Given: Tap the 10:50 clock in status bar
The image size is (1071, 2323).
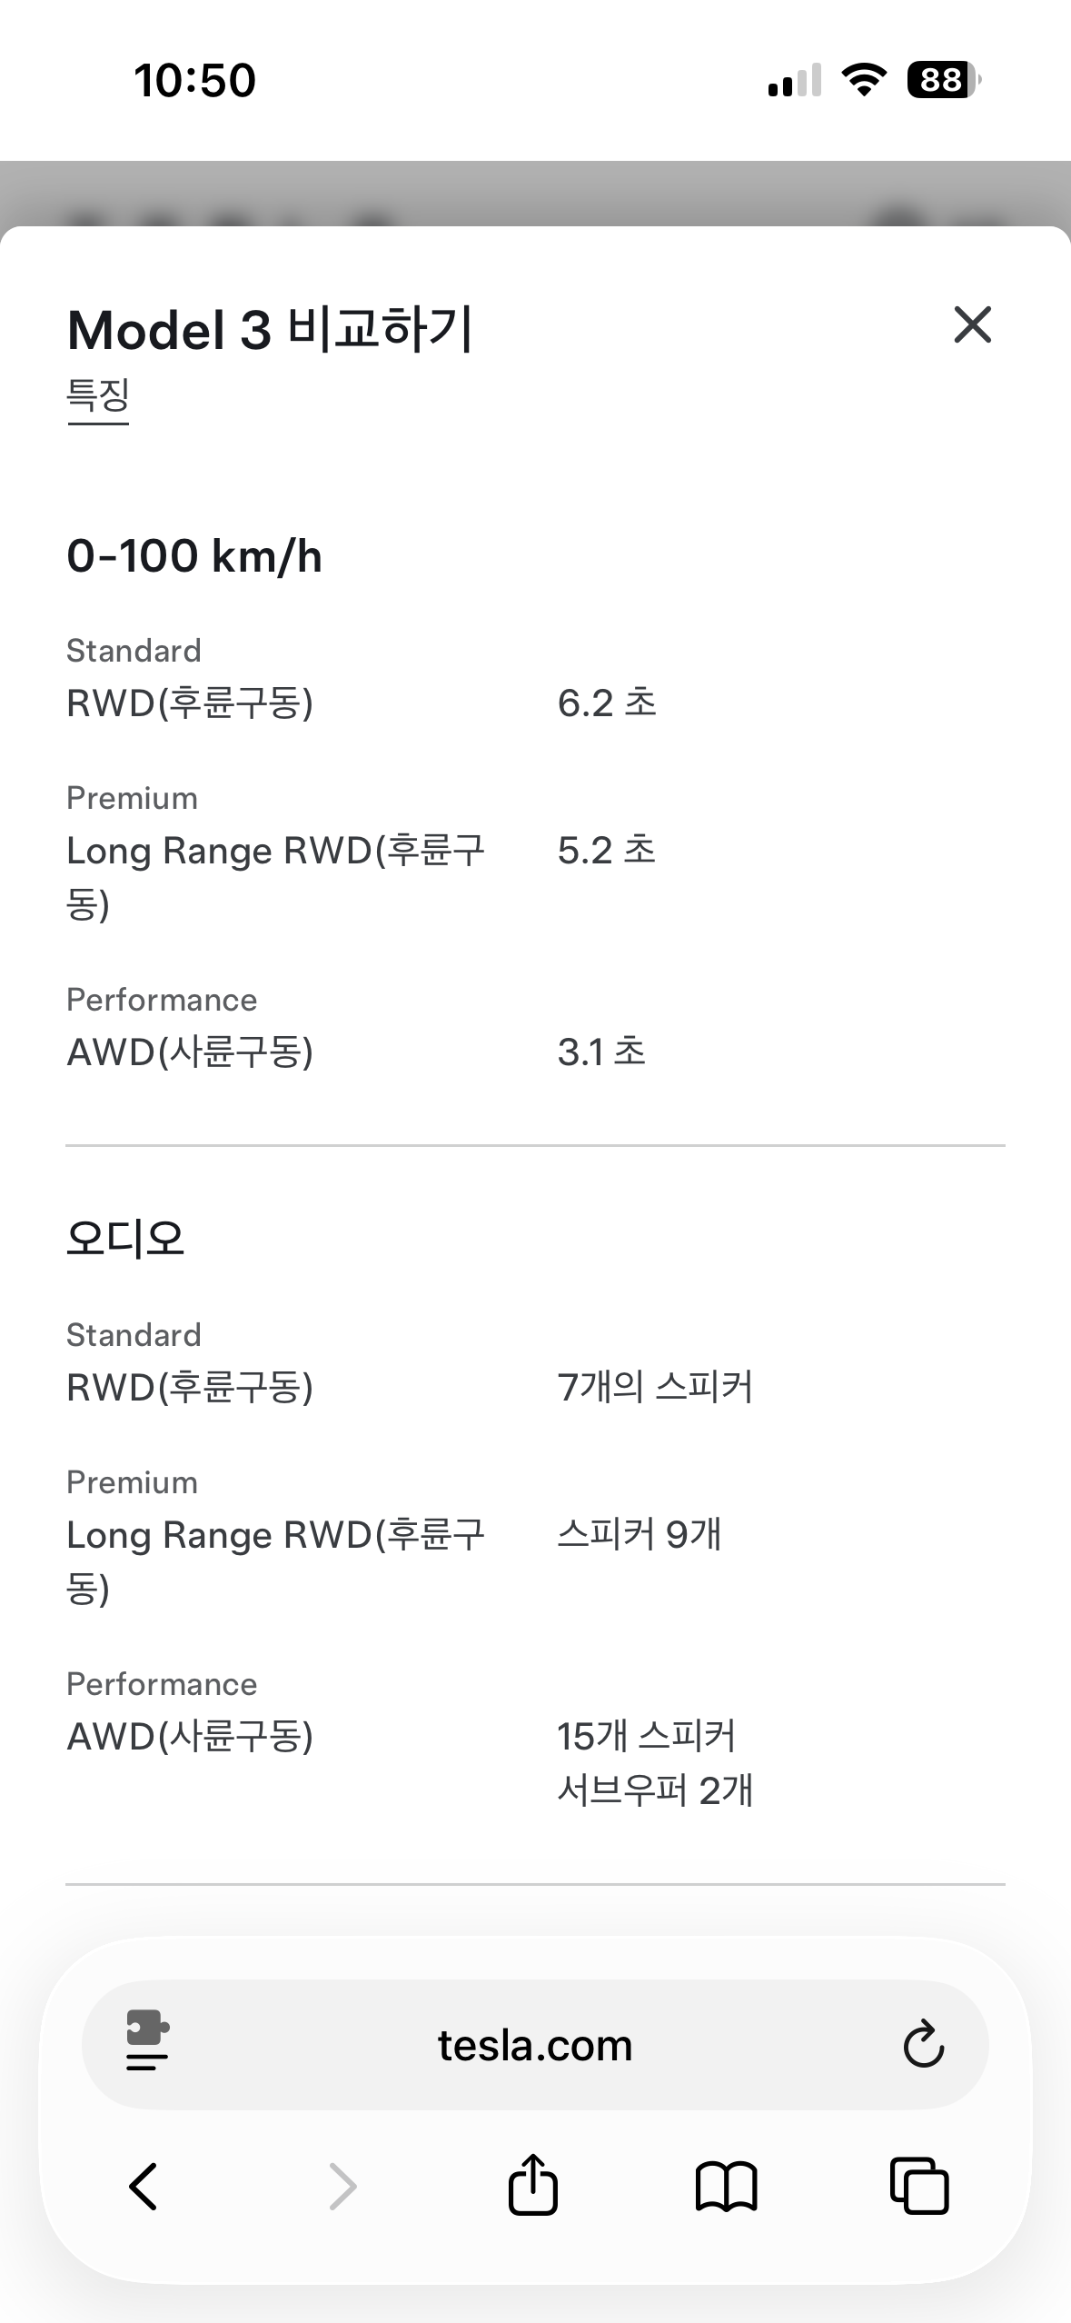Looking at the screenshot, I should tap(195, 80).
